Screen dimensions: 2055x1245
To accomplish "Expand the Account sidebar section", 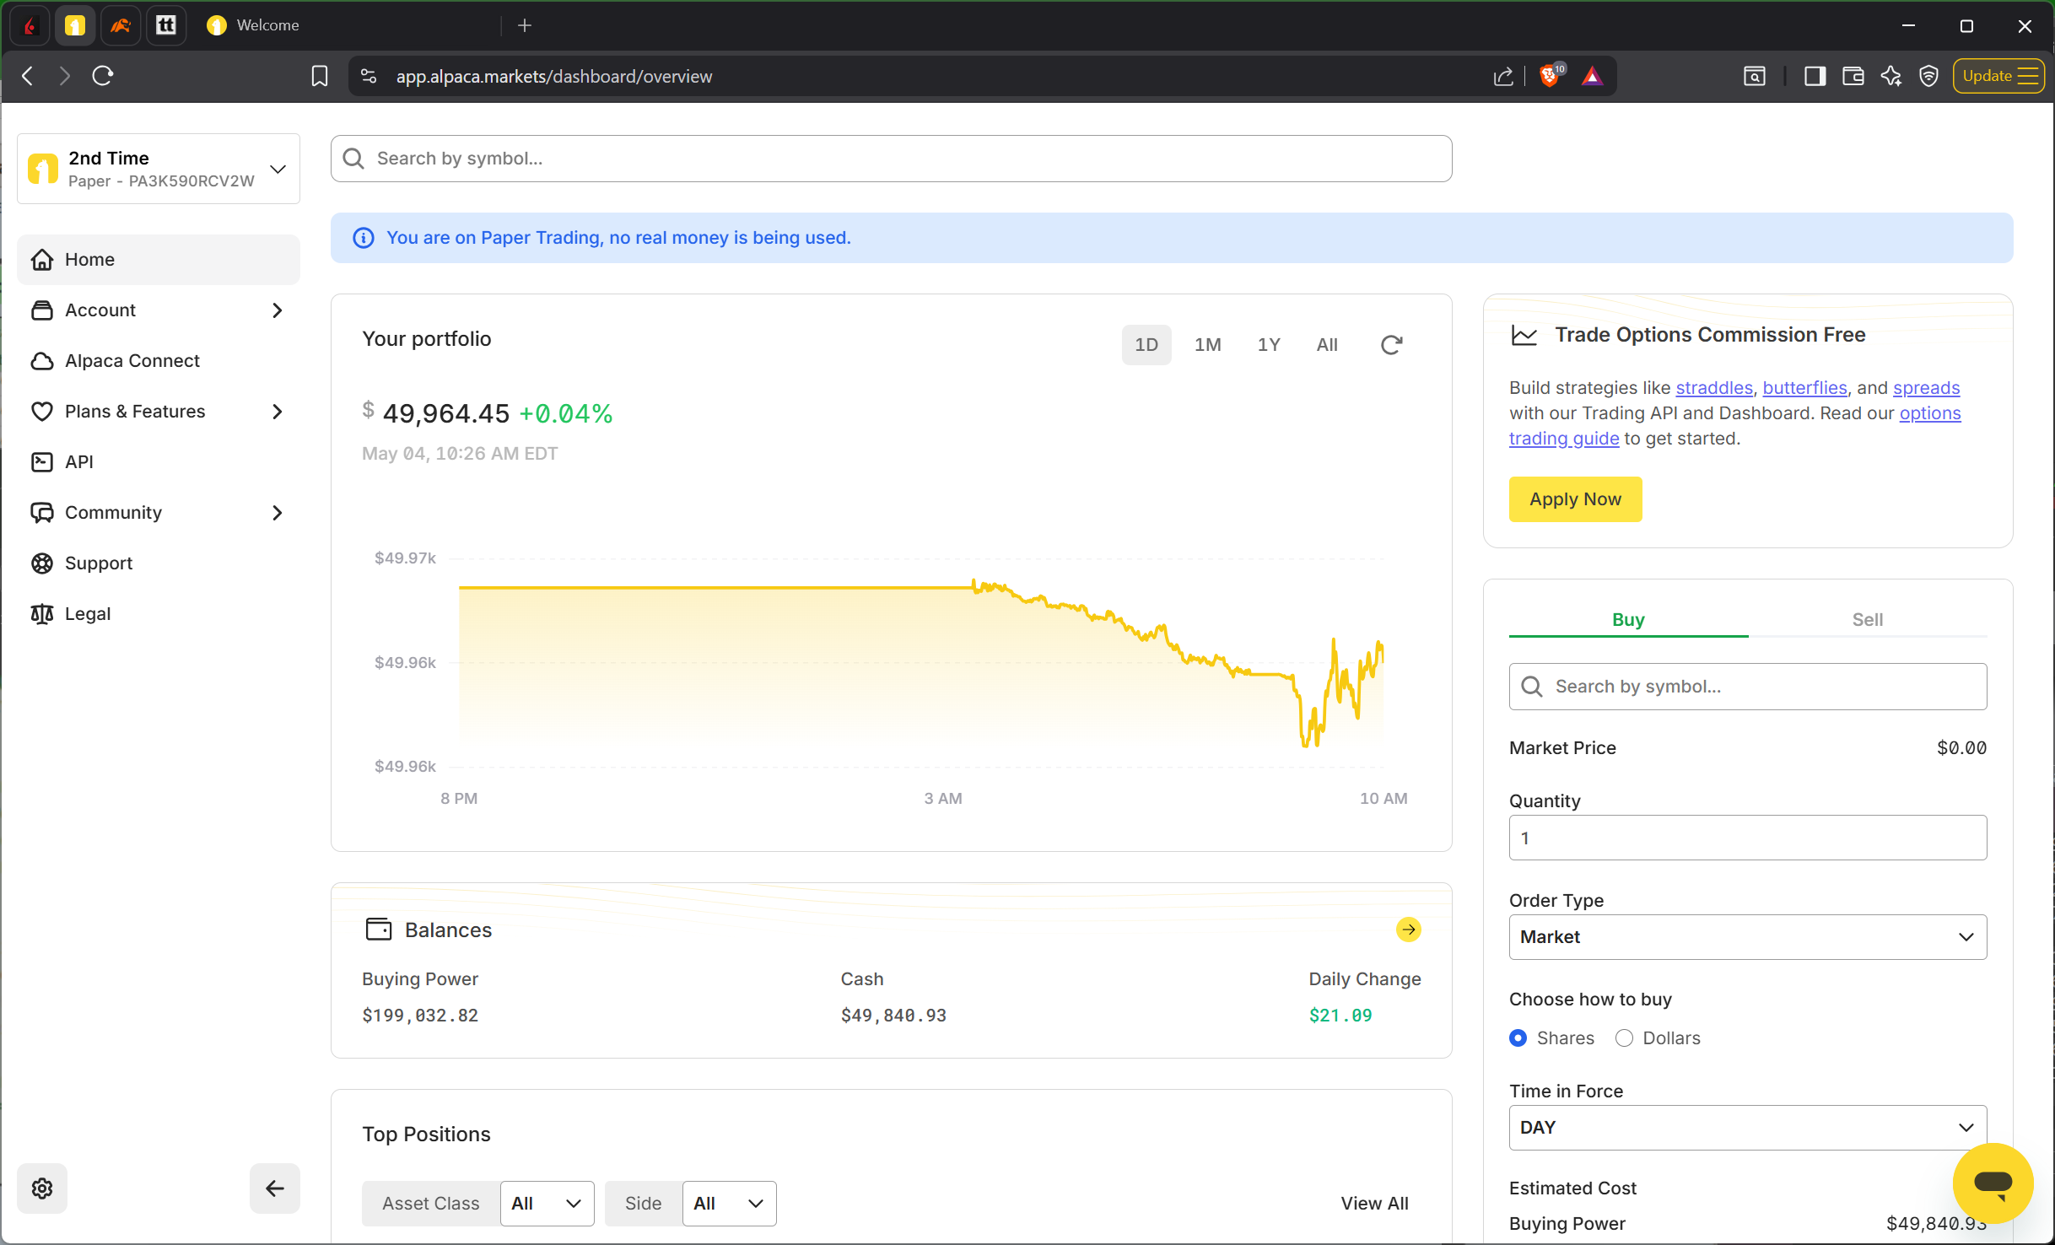I will click(x=159, y=310).
